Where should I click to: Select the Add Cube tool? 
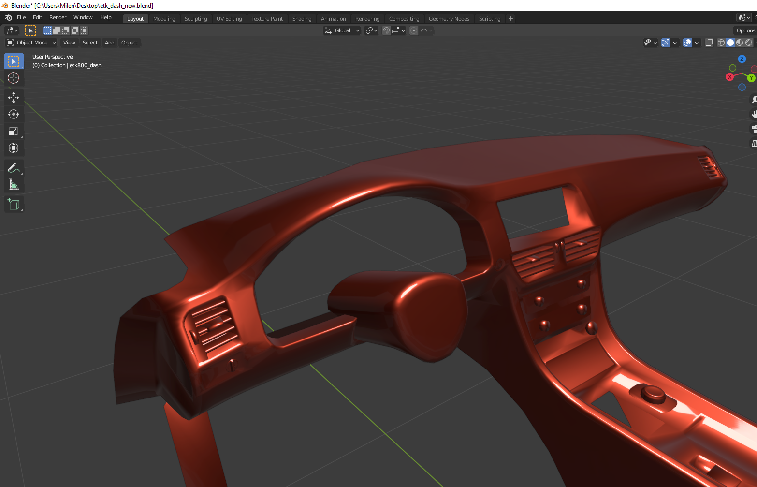coord(14,204)
